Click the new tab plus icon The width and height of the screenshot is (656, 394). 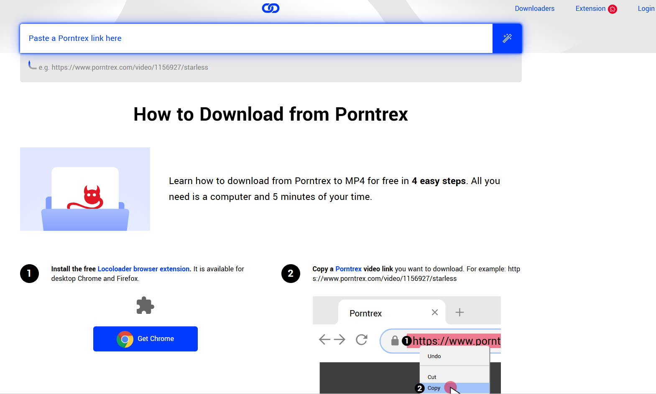coord(459,312)
